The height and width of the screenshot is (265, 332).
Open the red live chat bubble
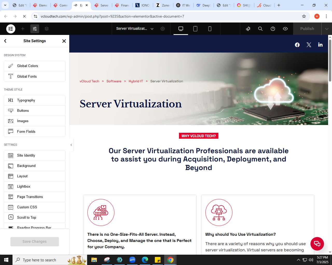coord(317,244)
